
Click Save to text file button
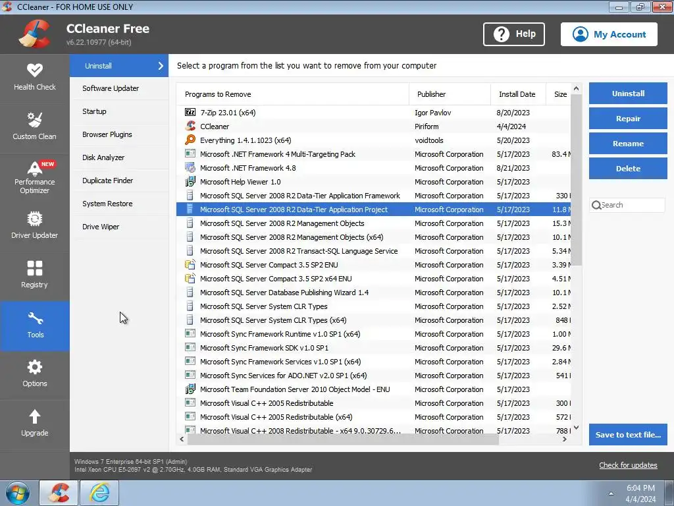(627, 435)
